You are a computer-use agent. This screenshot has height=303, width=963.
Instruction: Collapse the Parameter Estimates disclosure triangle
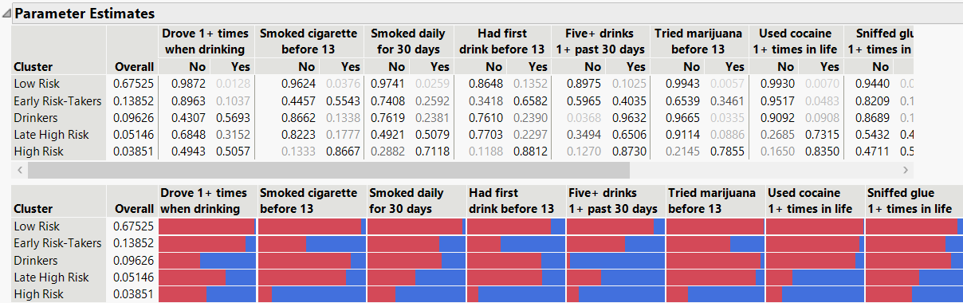pyautogui.click(x=6, y=14)
